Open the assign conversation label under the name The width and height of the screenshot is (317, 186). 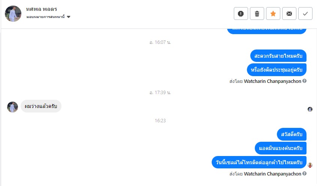coord(45,17)
